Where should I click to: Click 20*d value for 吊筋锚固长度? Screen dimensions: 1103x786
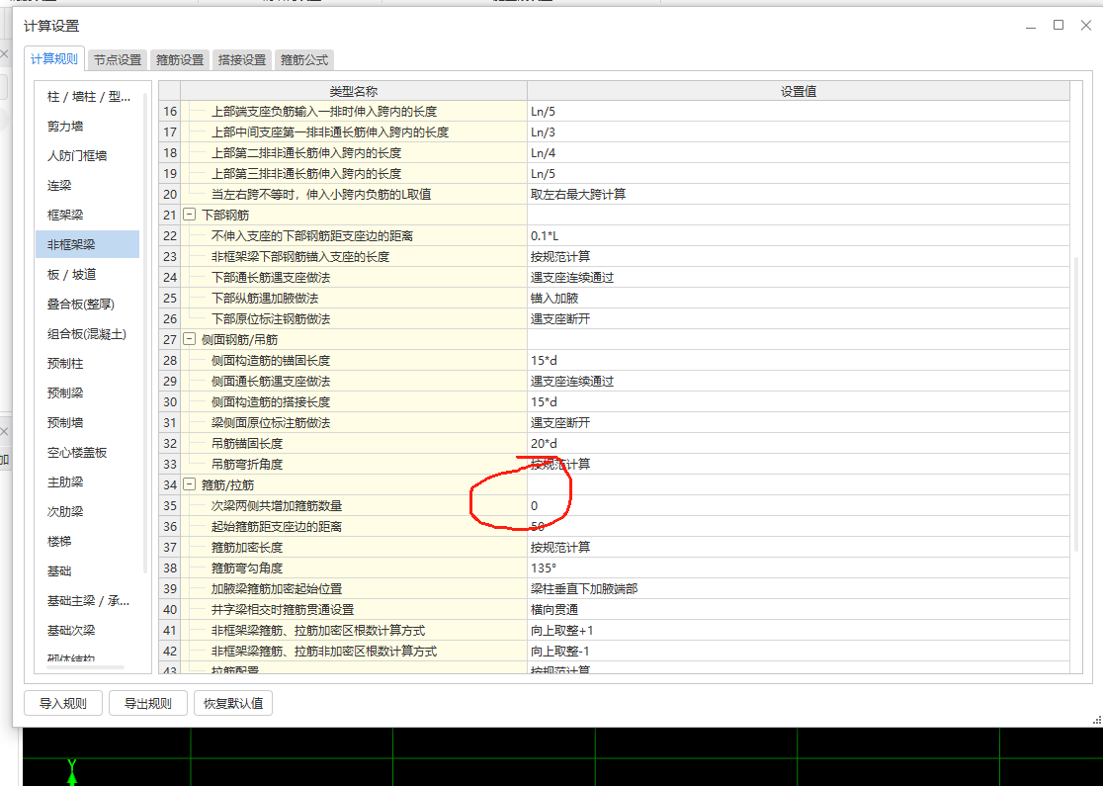pos(799,443)
